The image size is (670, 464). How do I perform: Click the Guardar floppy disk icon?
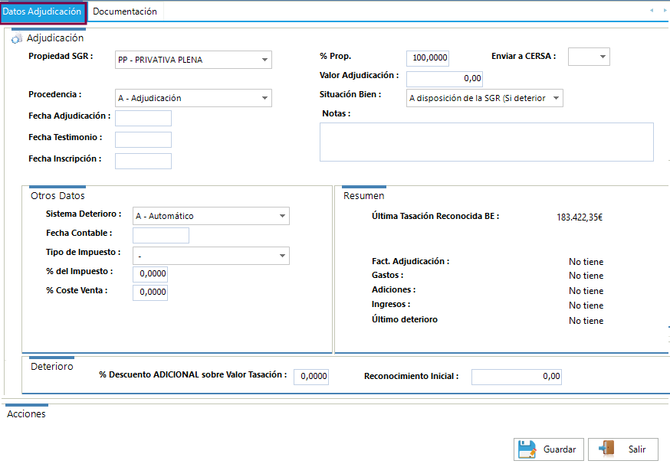tap(525, 449)
